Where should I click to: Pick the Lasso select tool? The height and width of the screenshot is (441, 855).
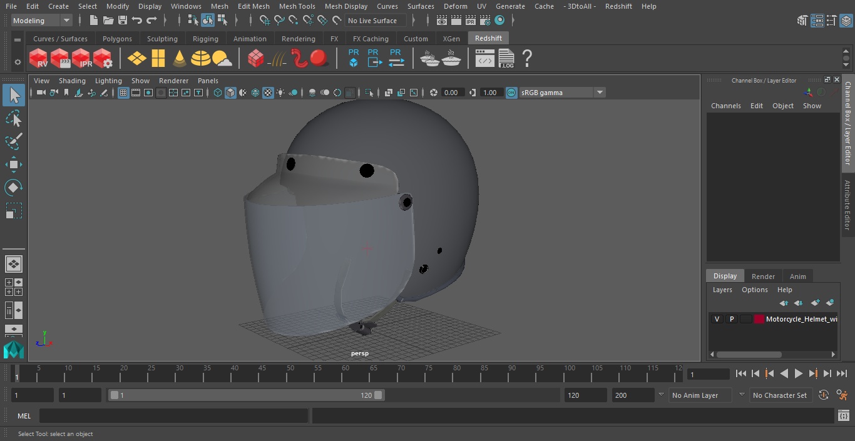pos(13,119)
